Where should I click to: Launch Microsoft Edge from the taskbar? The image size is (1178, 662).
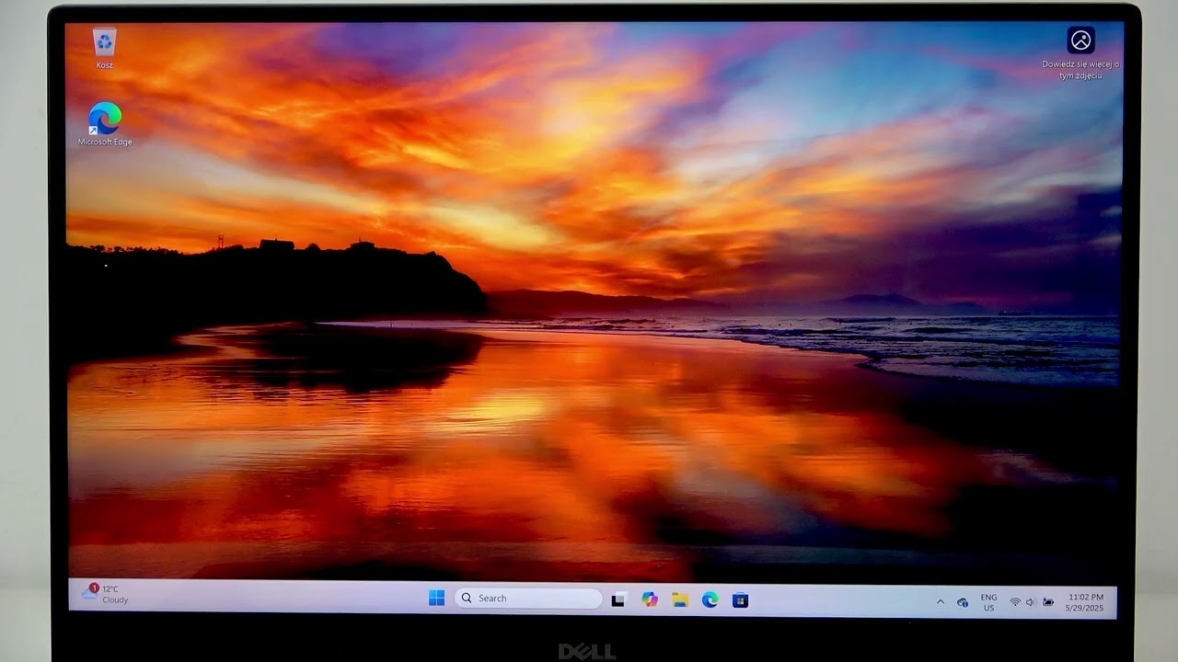[x=710, y=599]
